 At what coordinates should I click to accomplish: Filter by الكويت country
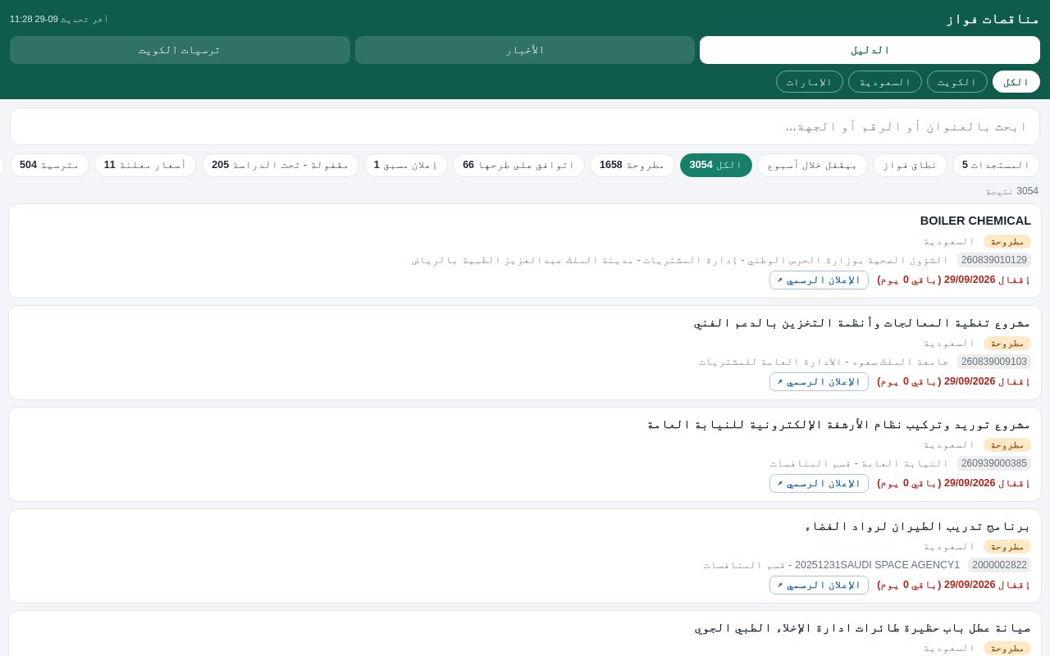957,82
